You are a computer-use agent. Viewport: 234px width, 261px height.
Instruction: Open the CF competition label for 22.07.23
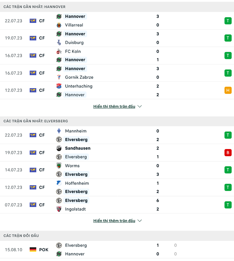tap(42, 21)
